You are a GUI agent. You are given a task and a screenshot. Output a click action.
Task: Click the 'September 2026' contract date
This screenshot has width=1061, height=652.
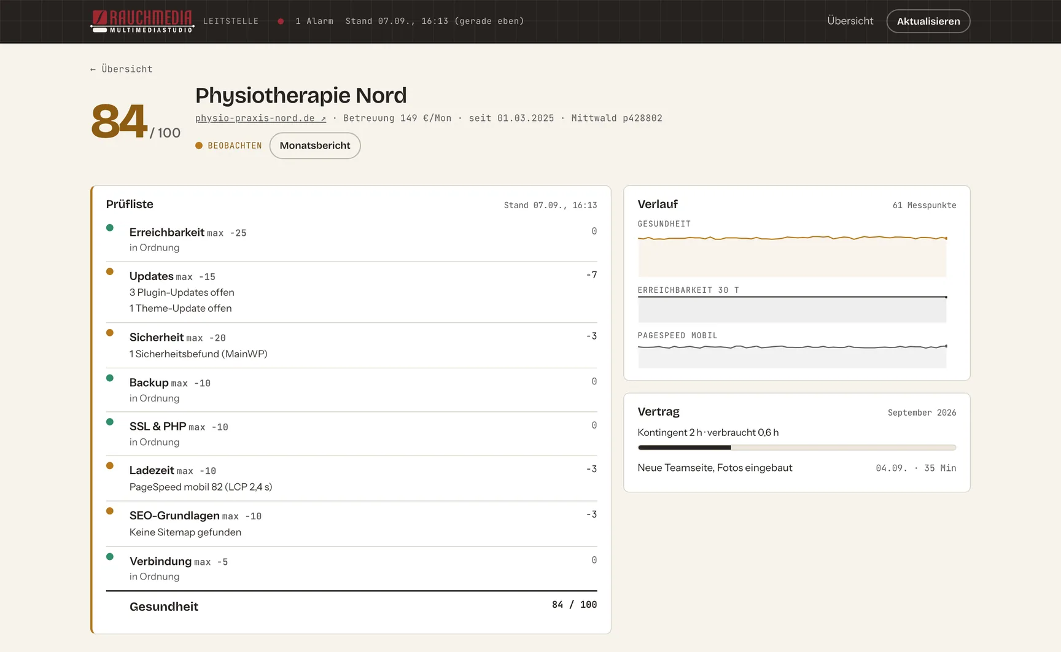pos(922,413)
